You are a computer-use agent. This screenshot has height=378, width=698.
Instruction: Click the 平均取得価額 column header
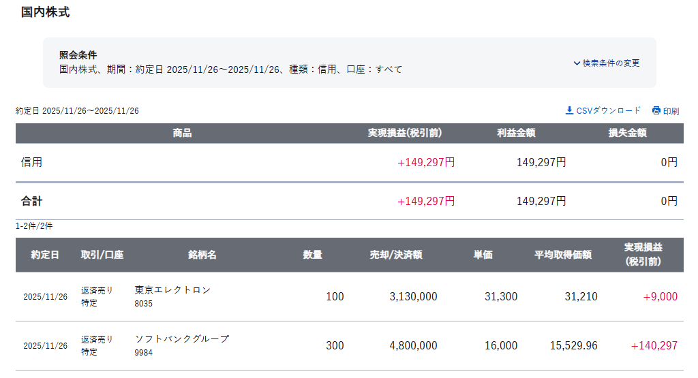tap(563, 255)
